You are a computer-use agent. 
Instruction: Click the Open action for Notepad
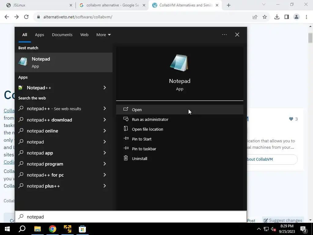[x=179, y=110]
